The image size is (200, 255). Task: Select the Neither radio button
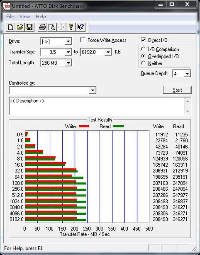point(144,63)
